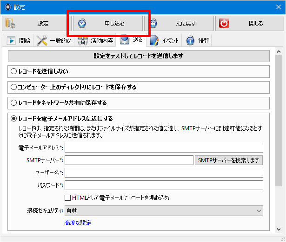Click the 電子メールアドレス input field
This screenshot has width=286, height=242.
pos(164,147)
